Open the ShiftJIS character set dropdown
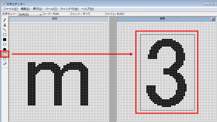The width and height of the screenshot is (217, 122). [x=30, y=14]
